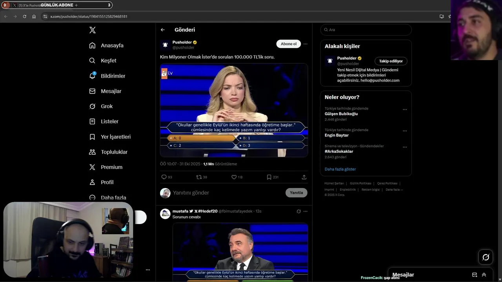
Task: Click the site info icon in address bar
Action: (x=45, y=16)
